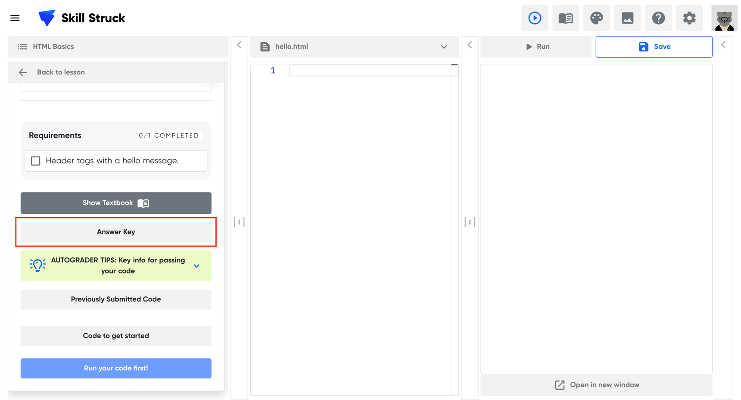Go back to lesson
Screen dimensions: 741x400
tap(52, 72)
